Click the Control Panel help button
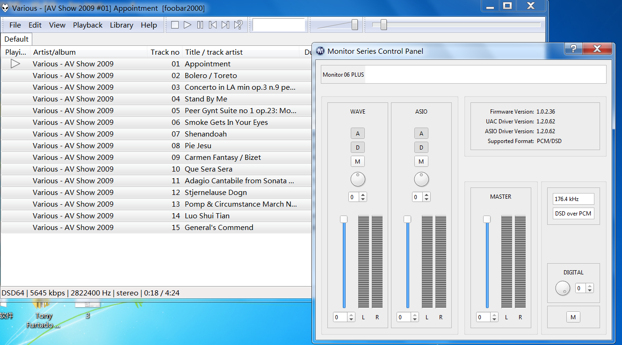 tap(573, 49)
